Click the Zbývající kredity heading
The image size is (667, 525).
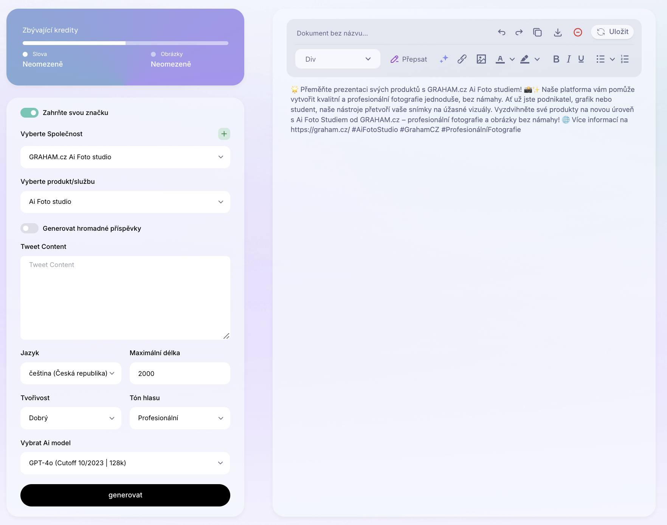click(50, 30)
